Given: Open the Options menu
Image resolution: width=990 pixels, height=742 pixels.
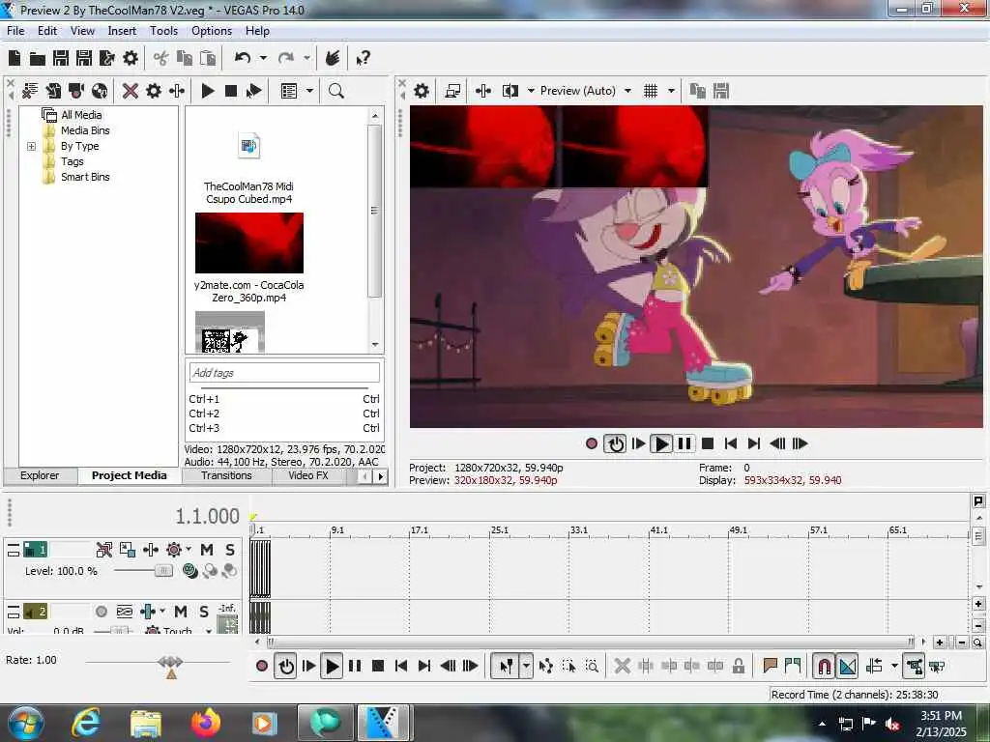Looking at the screenshot, I should pos(212,31).
